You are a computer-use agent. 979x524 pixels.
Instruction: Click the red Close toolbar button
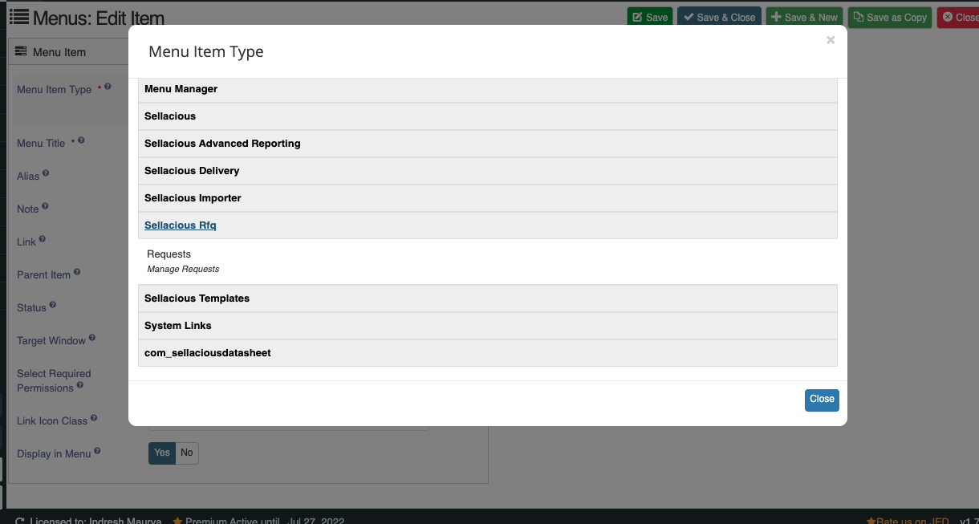(958, 17)
